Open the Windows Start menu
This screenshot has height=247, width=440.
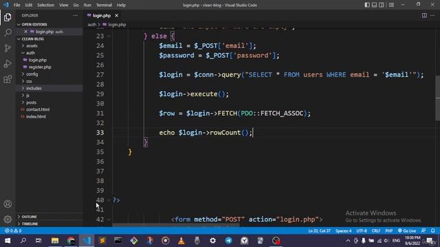[x=8, y=241]
